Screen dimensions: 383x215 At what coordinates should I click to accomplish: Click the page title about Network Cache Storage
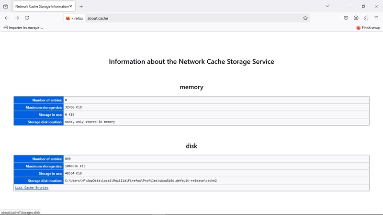(x=191, y=62)
